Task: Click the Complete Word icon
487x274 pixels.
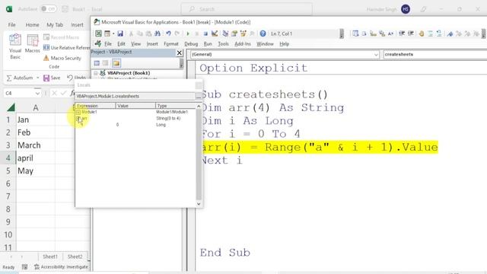Action: (x=390, y=33)
